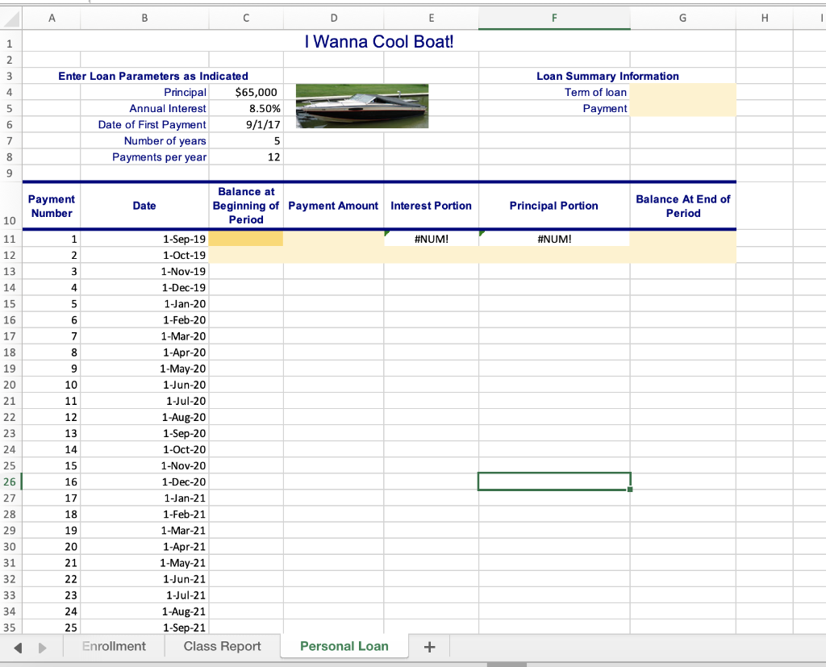The height and width of the screenshot is (667, 826).
Task: Select the Payments per year value 12
Action: [246, 157]
